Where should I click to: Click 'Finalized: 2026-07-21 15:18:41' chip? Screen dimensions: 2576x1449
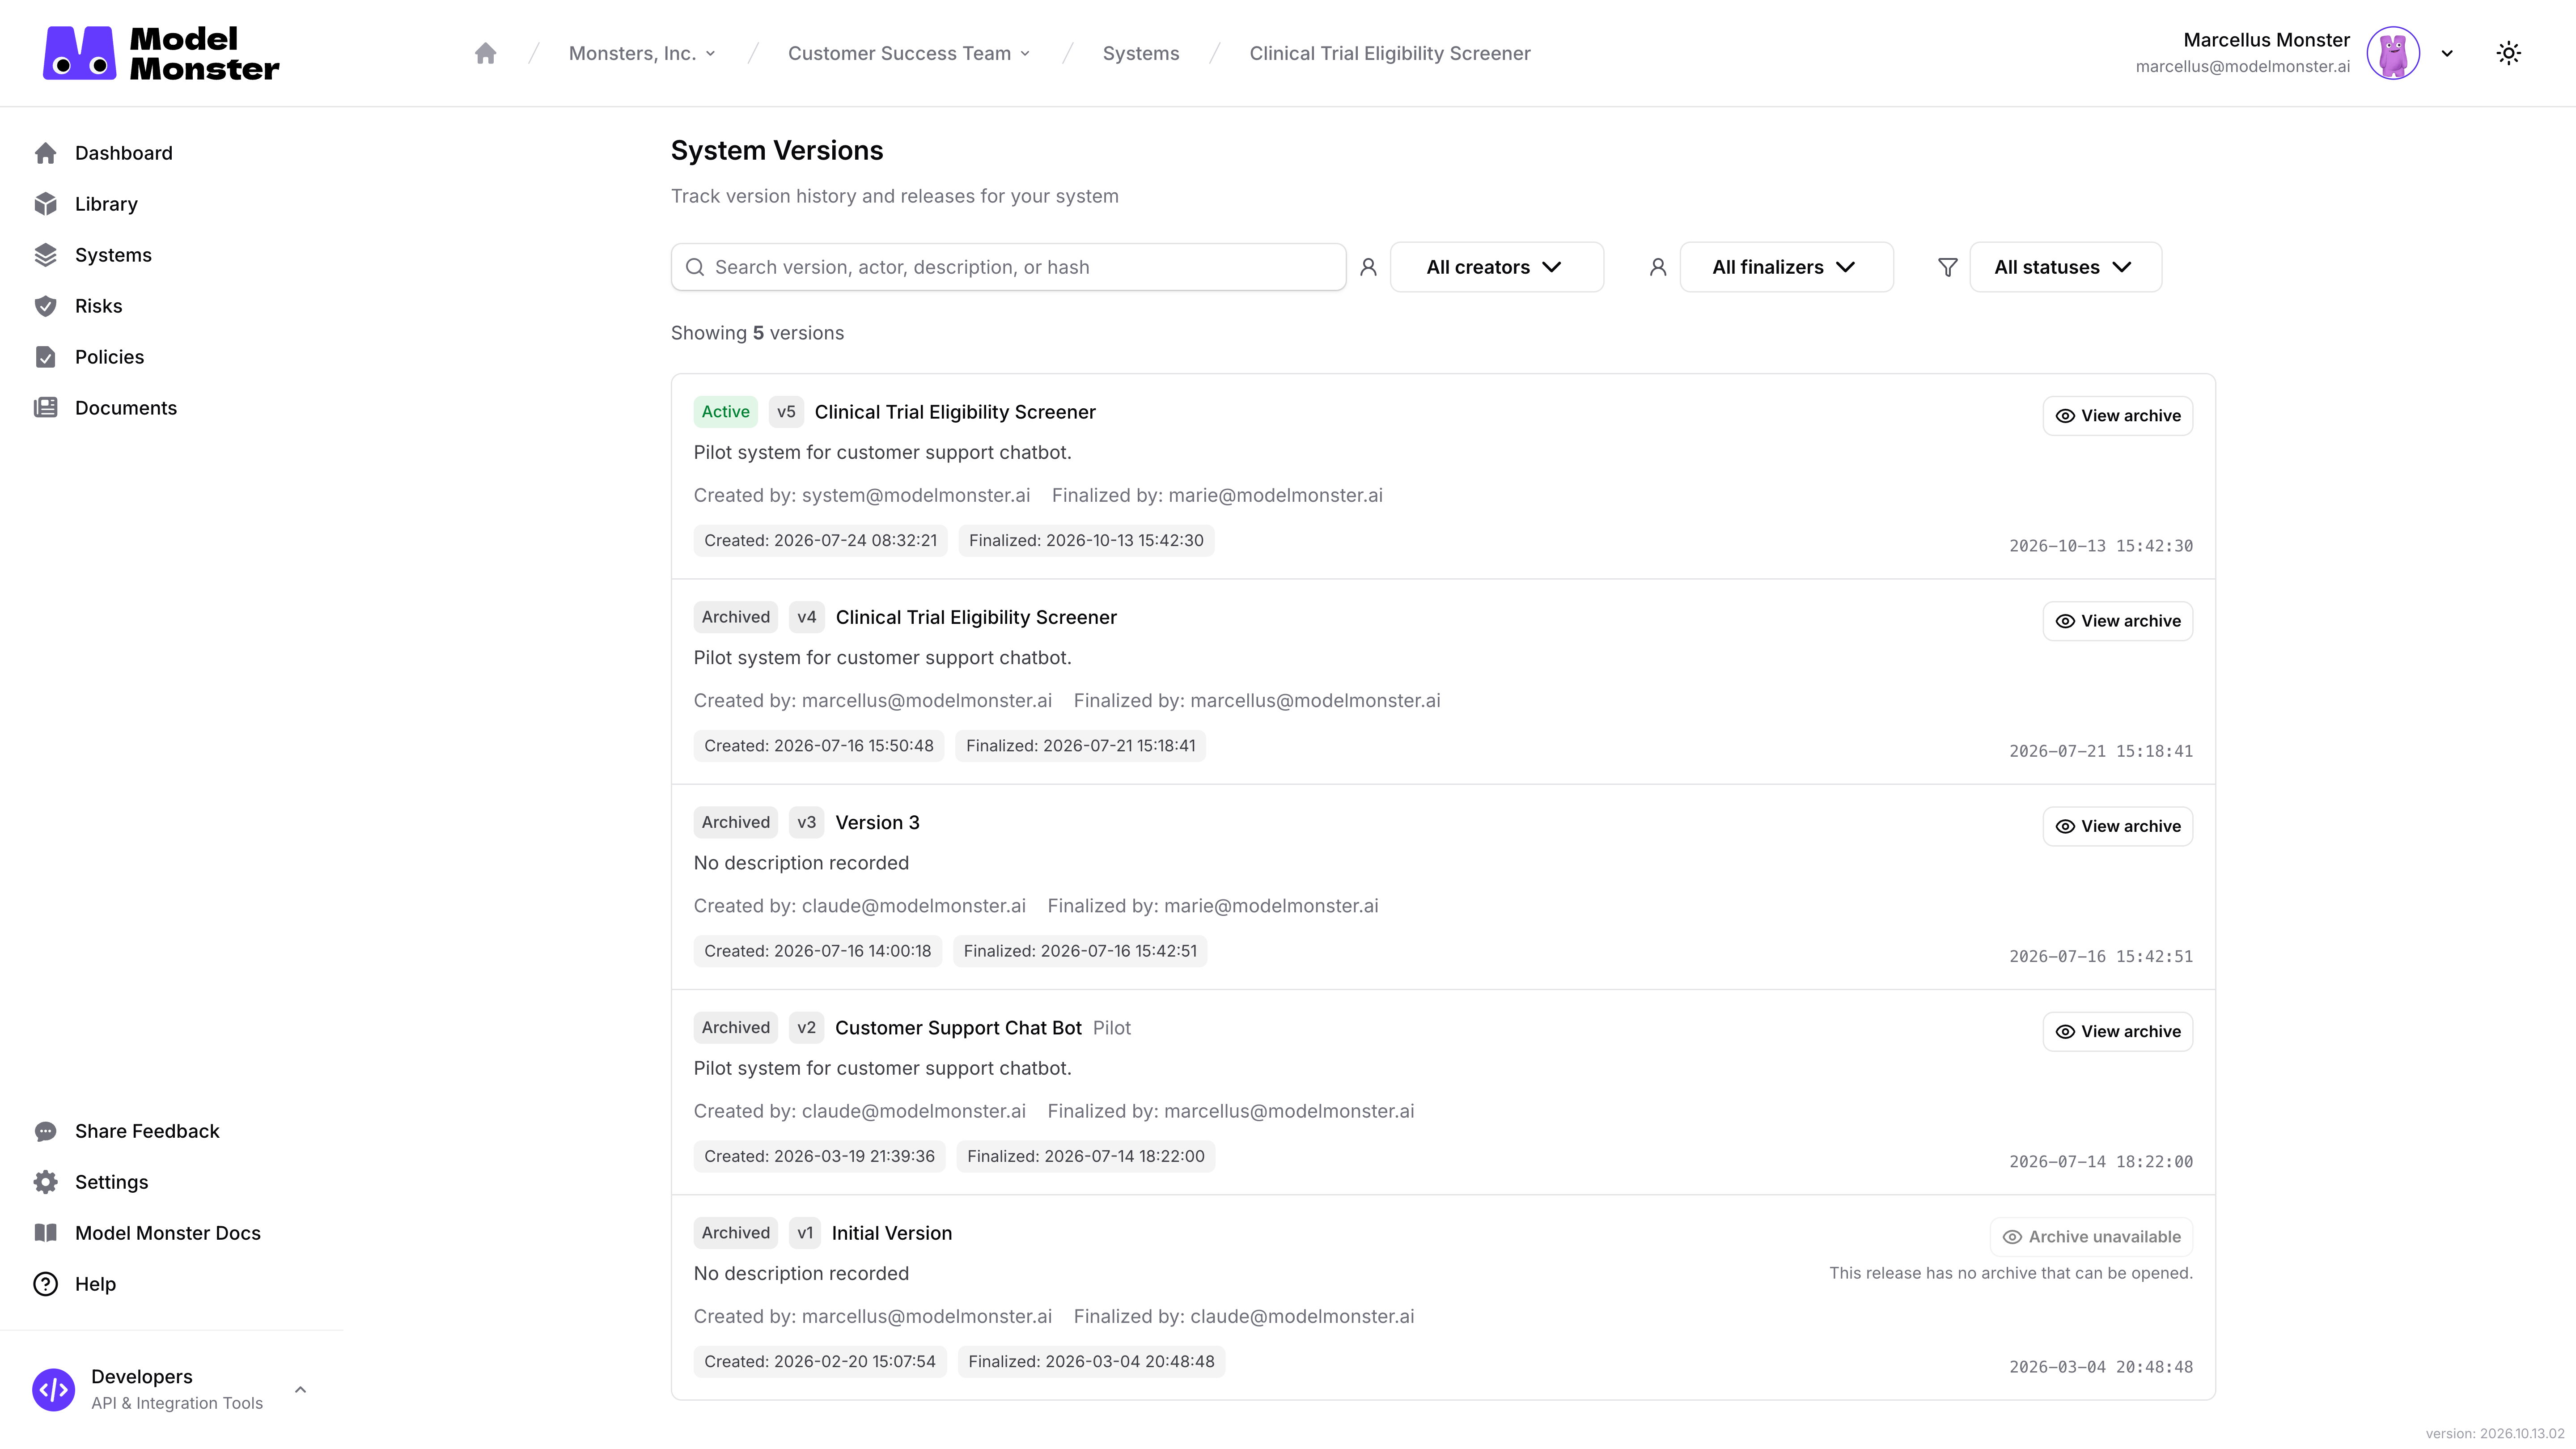coord(1081,745)
